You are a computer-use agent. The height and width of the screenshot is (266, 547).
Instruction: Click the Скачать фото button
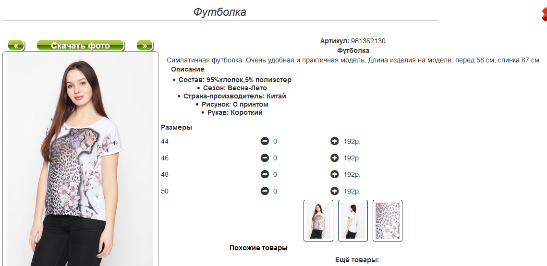coord(81,46)
